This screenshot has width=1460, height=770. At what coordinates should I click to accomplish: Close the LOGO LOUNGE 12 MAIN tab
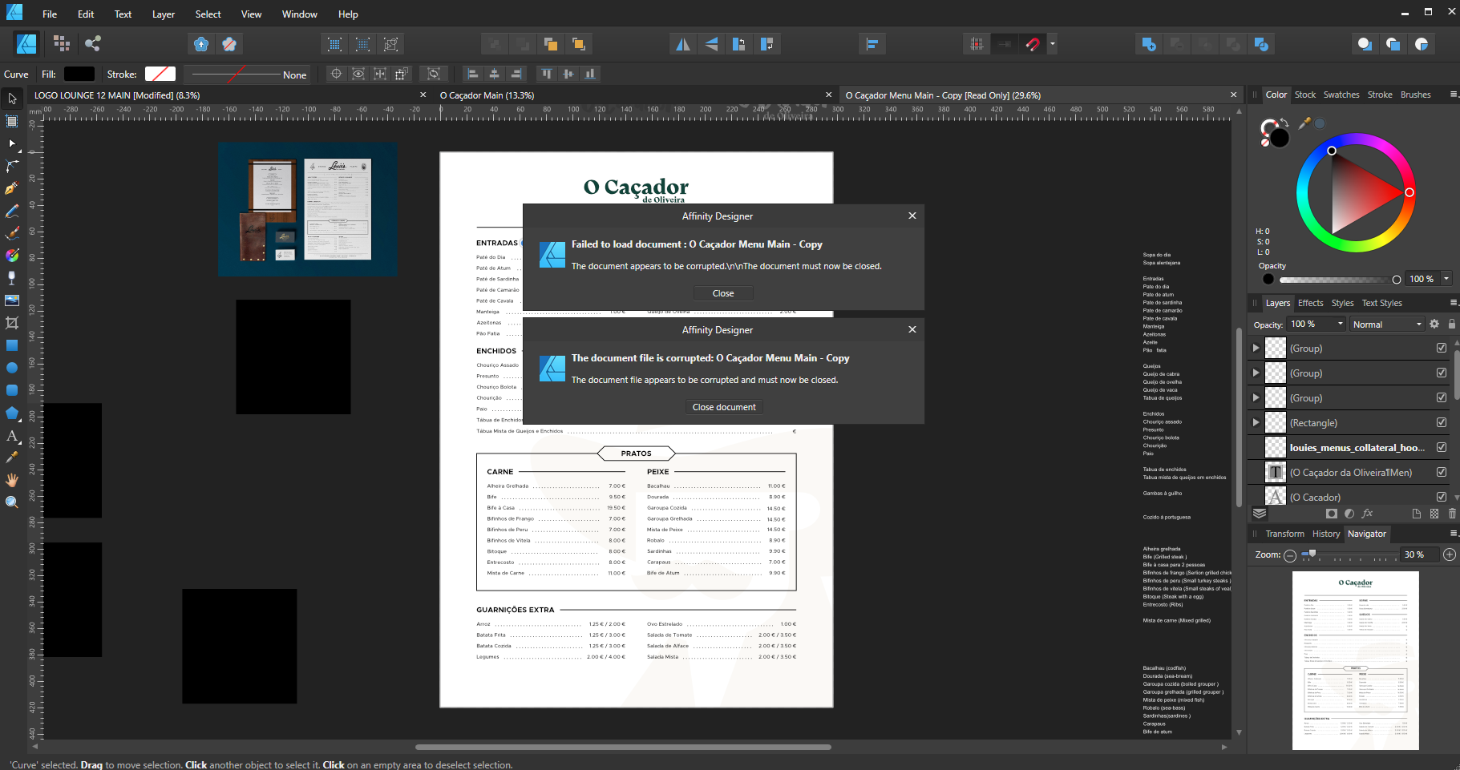tap(423, 95)
